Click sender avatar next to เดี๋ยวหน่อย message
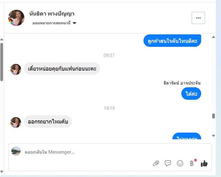This screenshot has width=221, height=177. click(16, 69)
